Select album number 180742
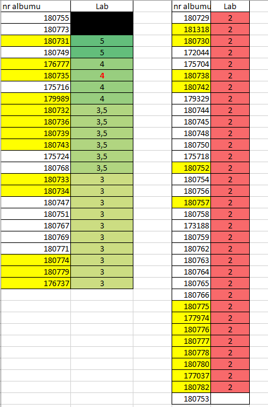 (x=192, y=87)
